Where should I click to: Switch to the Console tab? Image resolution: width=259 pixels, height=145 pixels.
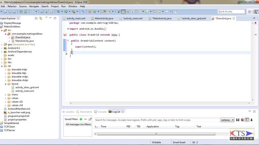(x=100, y=112)
